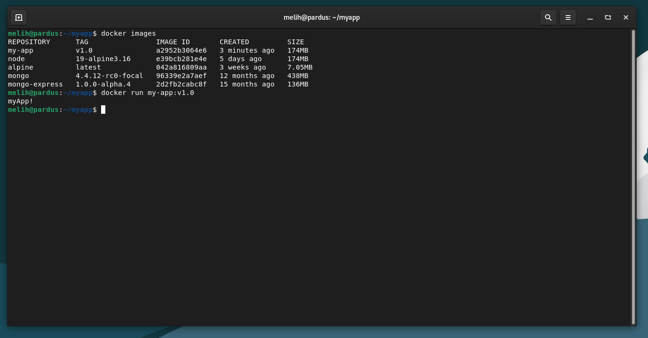Screen dimensions: 648x338
Task: Click the size '174MB' in the node row
Action: tap(298, 59)
